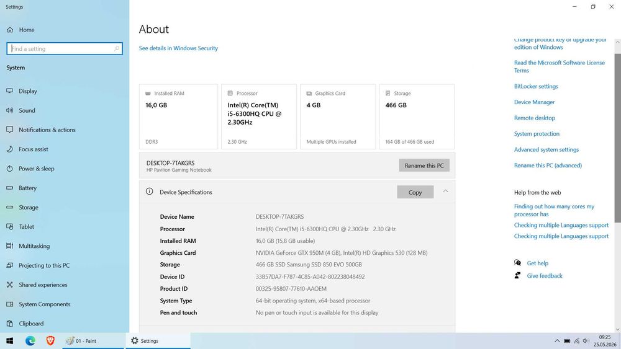621x349 pixels.
Task: Click the Device Specifications info icon
Action: (x=149, y=192)
